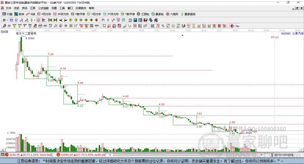
Task: Open the 工具 menu
Action: (x=62, y=8)
